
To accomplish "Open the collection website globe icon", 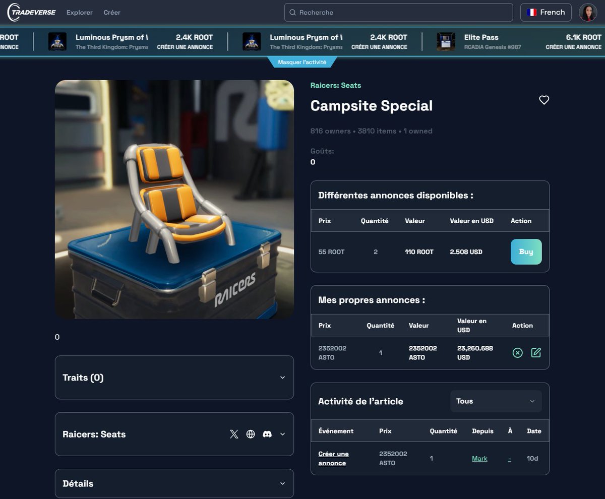I will click(x=251, y=434).
